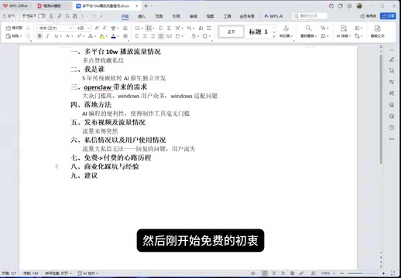Viewport: 401px width, 278px height.
Task: Expand the font color dropdown arrow
Action: click(x=118, y=36)
